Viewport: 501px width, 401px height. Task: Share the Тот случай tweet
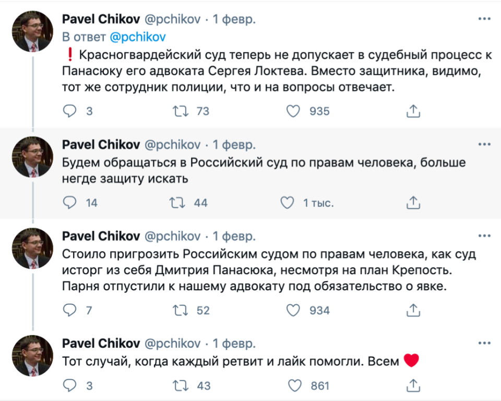click(x=413, y=386)
